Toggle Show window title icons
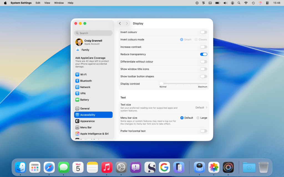 (204, 69)
